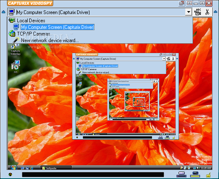Open the Capturix VideoSpy desktop shortcut
The image size is (219, 179).
[x=15, y=49]
